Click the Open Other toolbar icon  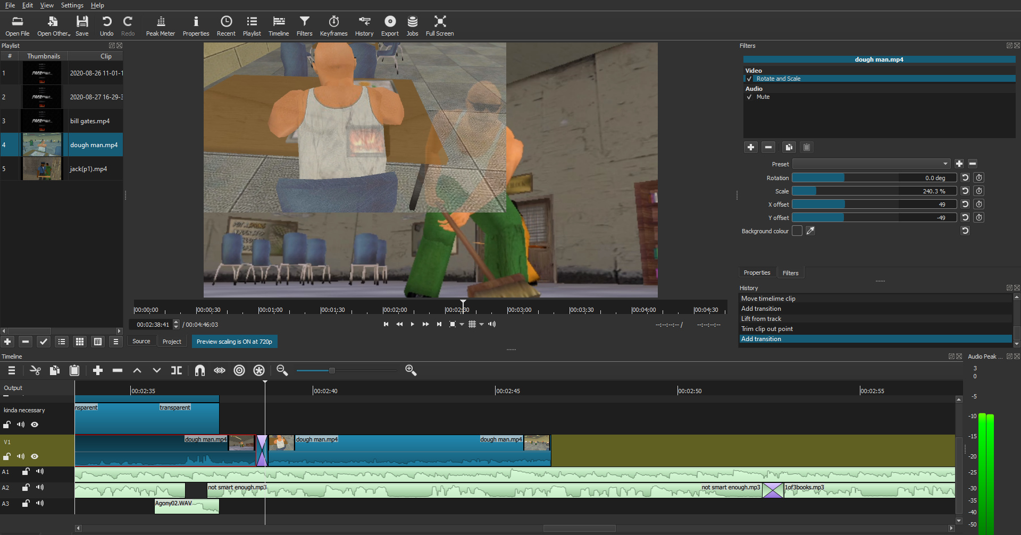click(x=53, y=26)
